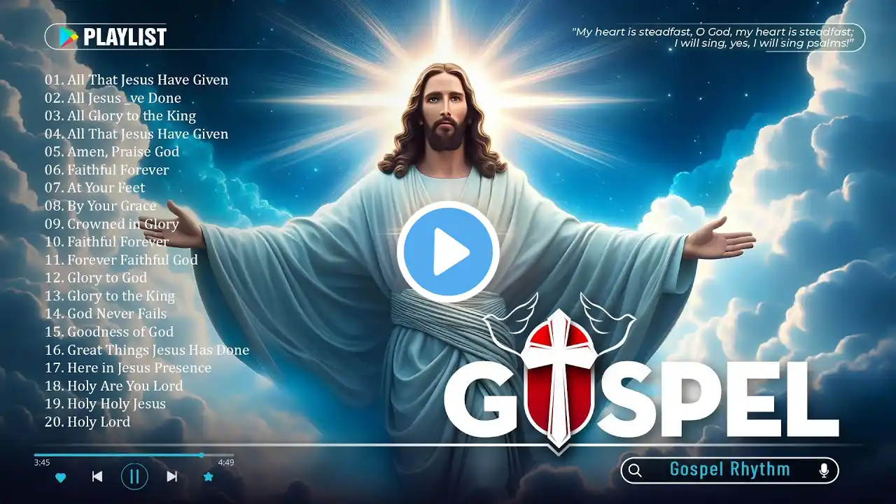Viewport: 896px width, 504px height.
Task: Select track 12. Glory to God
Action: point(96,278)
